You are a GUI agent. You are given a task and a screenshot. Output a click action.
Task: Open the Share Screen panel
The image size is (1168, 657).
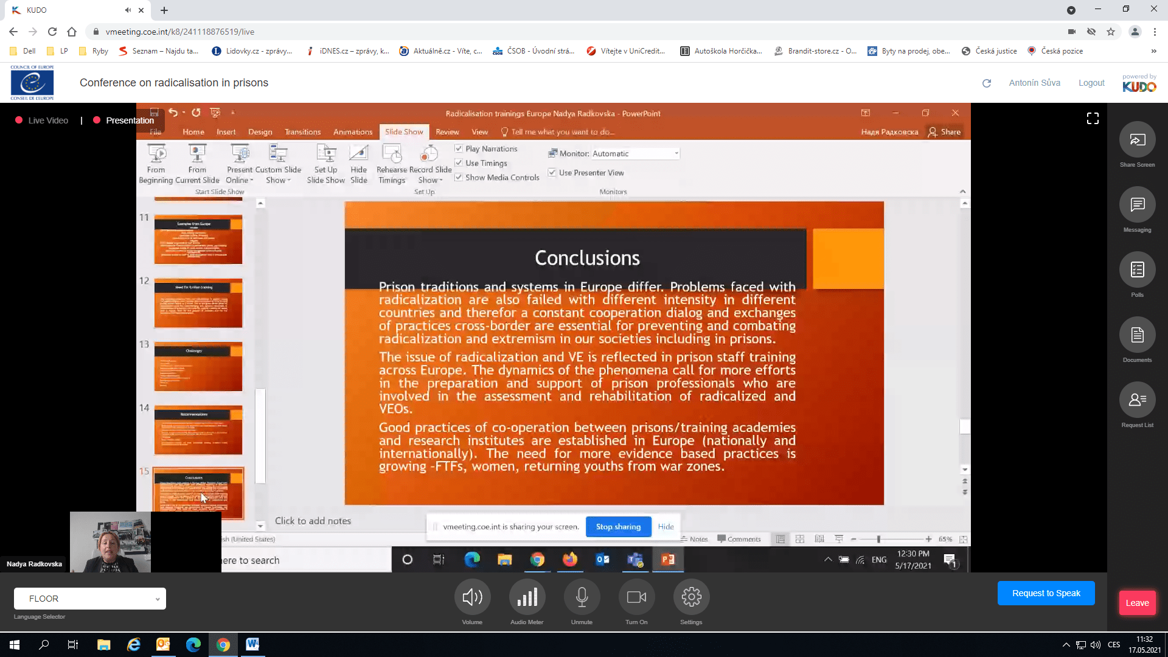point(1137,141)
